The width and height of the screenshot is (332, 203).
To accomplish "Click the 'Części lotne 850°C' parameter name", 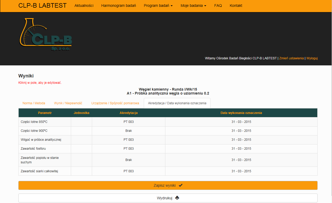I will (x=34, y=122).
